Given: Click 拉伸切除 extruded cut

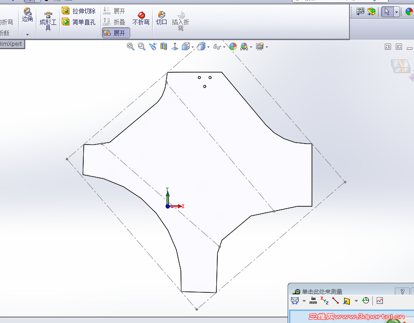Looking at the screenshot, I should pyautogui.click(x=78, y=11).
